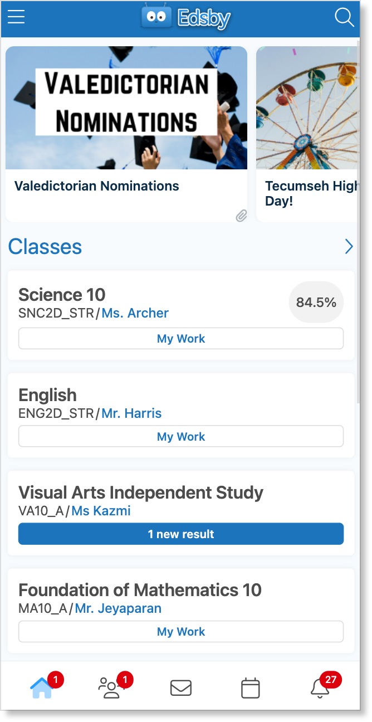Image resolution: width=372 pixels, height=722 pixels.
Task: Tap the search magnifier icon
Action: (344, 18)
